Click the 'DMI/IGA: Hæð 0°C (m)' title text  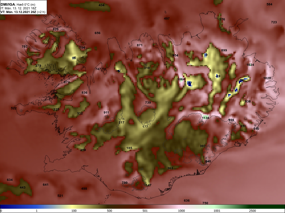pyautogui.click(x=18, y=5)
